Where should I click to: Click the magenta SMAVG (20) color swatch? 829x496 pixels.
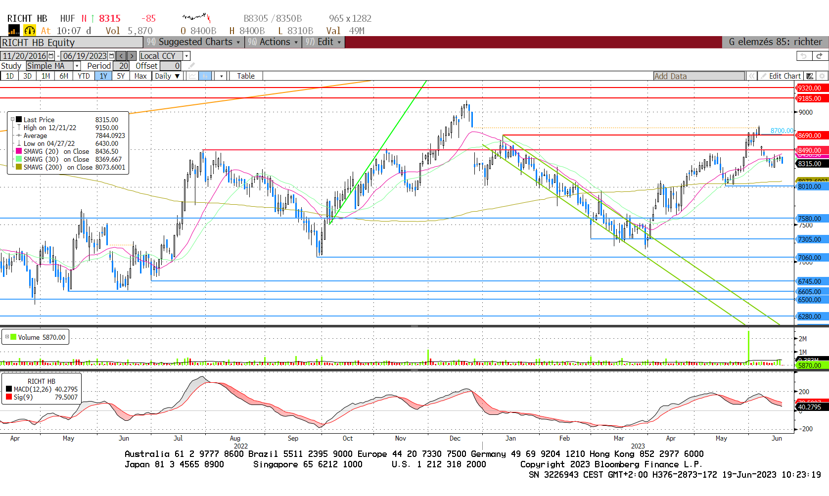tap(19, 151)
